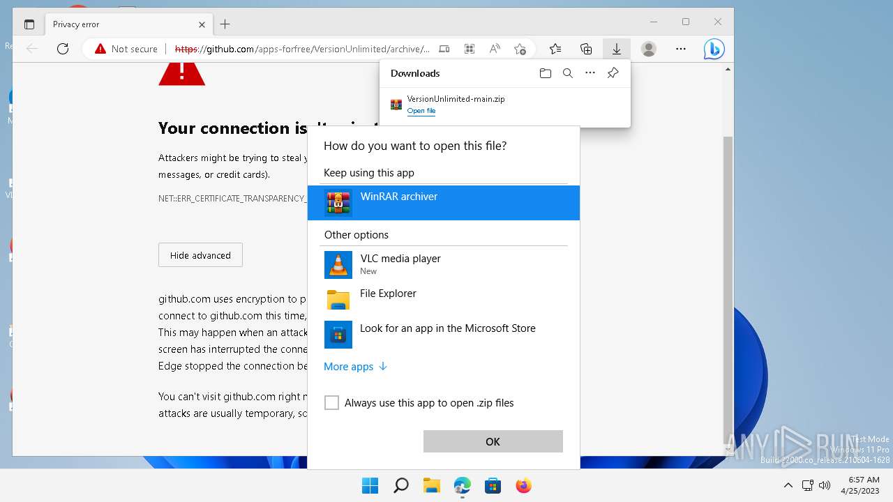
Task: Click the screen cast icon in address bar
Action: click(444, 49)
